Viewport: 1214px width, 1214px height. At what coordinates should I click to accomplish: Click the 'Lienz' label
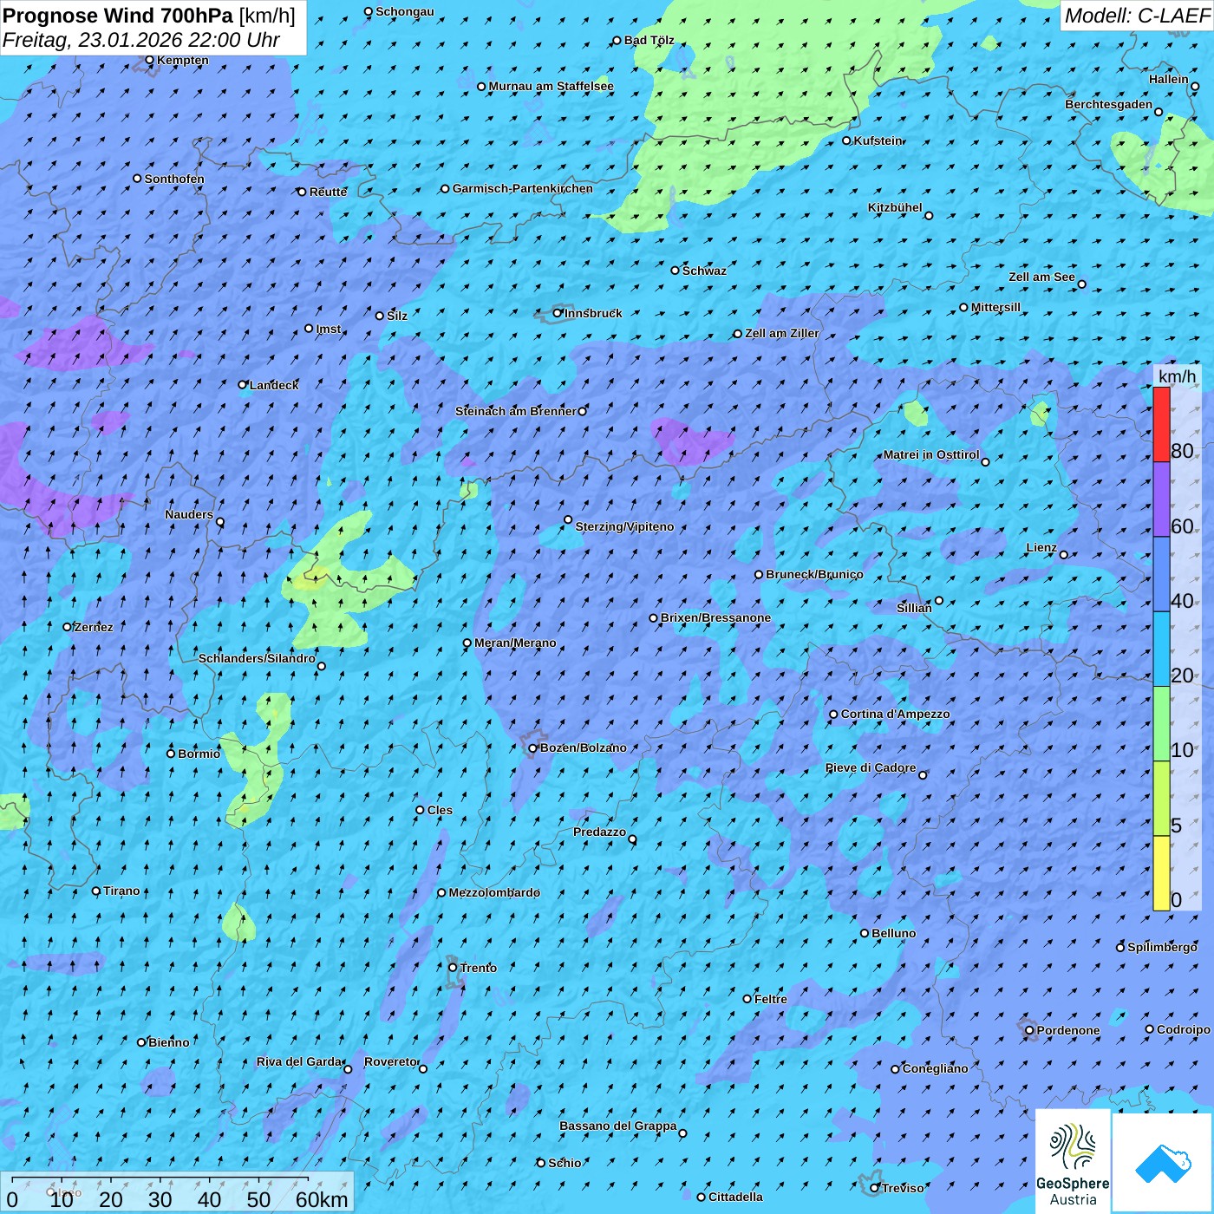[1041, 547]
